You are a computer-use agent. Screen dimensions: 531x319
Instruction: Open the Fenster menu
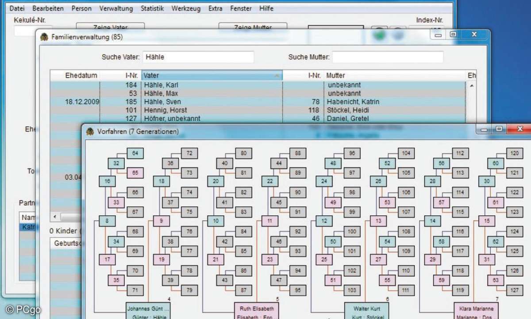click(241, 8)
